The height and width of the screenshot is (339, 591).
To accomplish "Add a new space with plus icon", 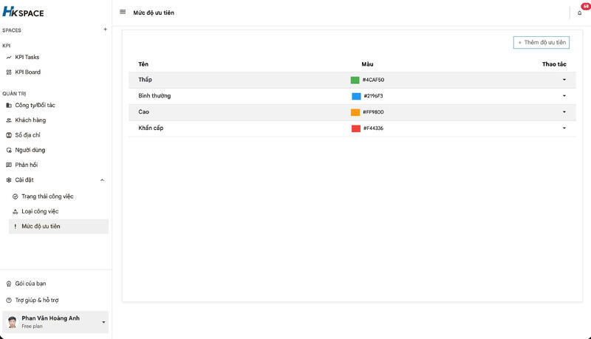I will pos(105,30).
